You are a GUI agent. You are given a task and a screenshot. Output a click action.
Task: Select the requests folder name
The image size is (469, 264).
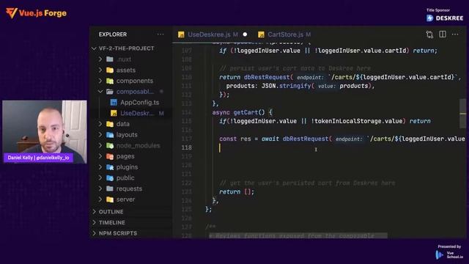(x=129, y=188)
